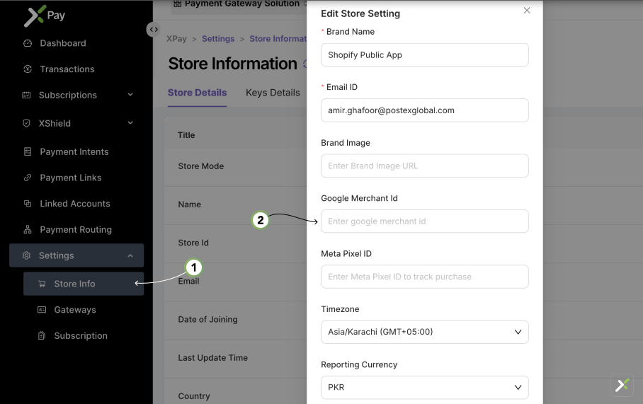Click the Payment Routing network icon
The width and height of the screenshot is (643, 404).
[28, 229]
